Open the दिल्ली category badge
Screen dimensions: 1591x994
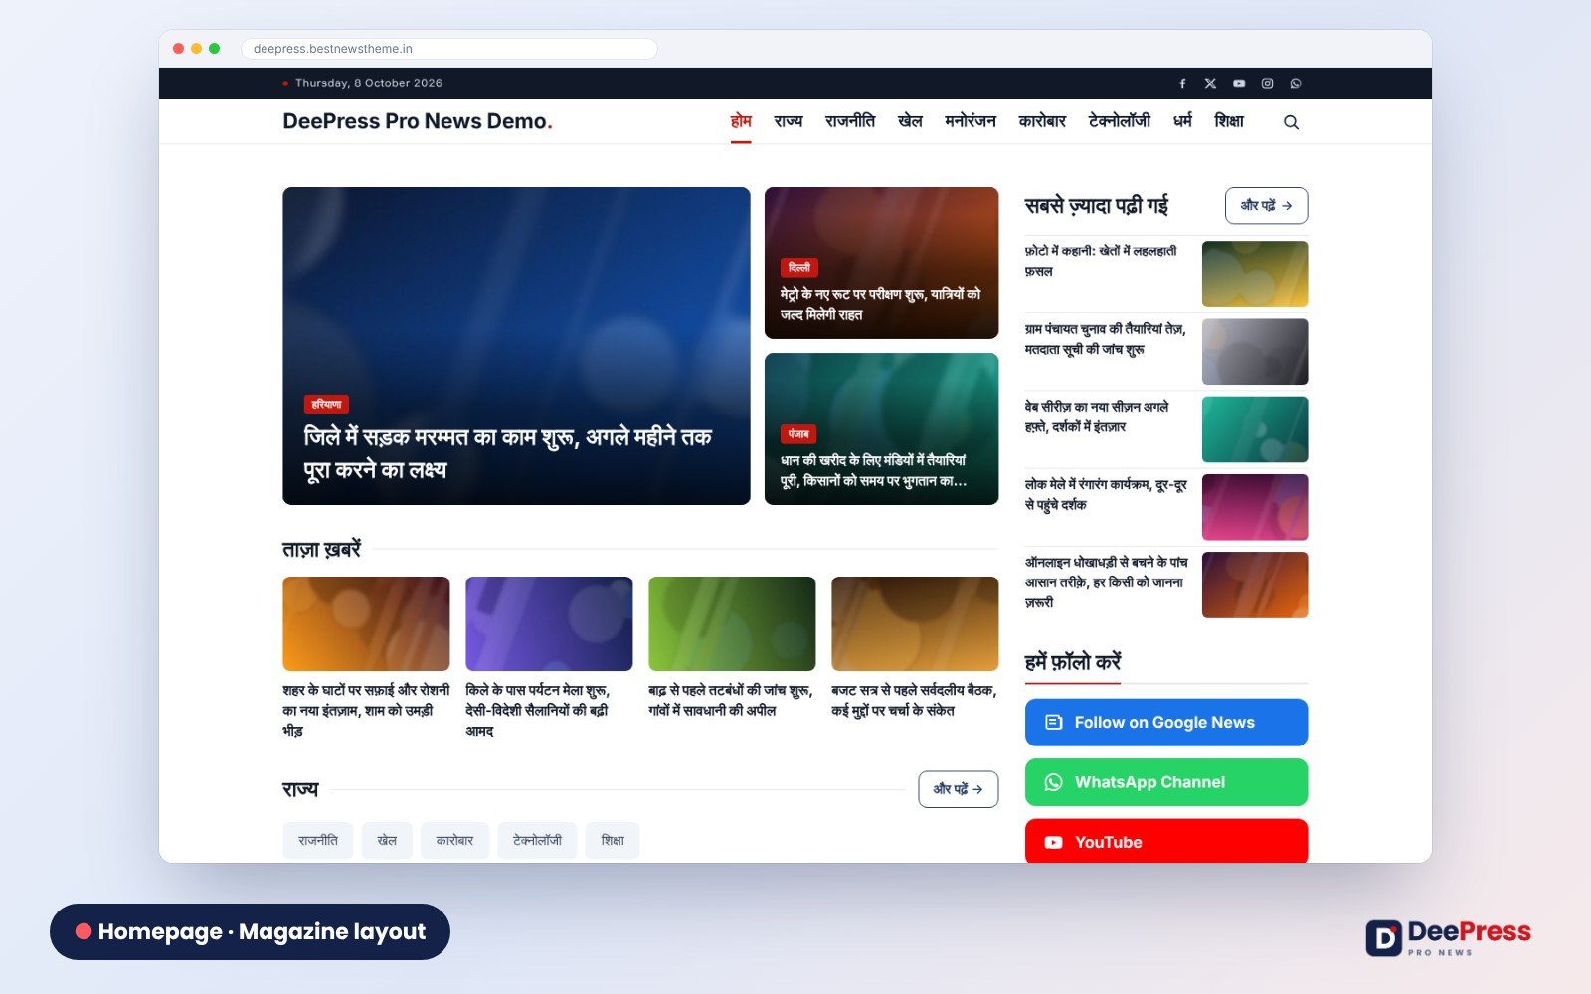[x=799, y=268]
